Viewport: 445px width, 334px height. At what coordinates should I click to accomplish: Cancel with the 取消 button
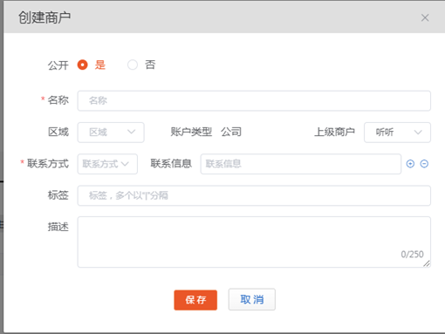point(252,299)
